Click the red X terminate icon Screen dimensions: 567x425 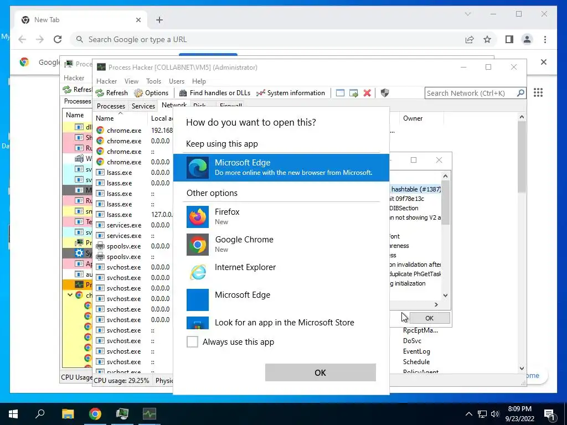coord(367,93)
